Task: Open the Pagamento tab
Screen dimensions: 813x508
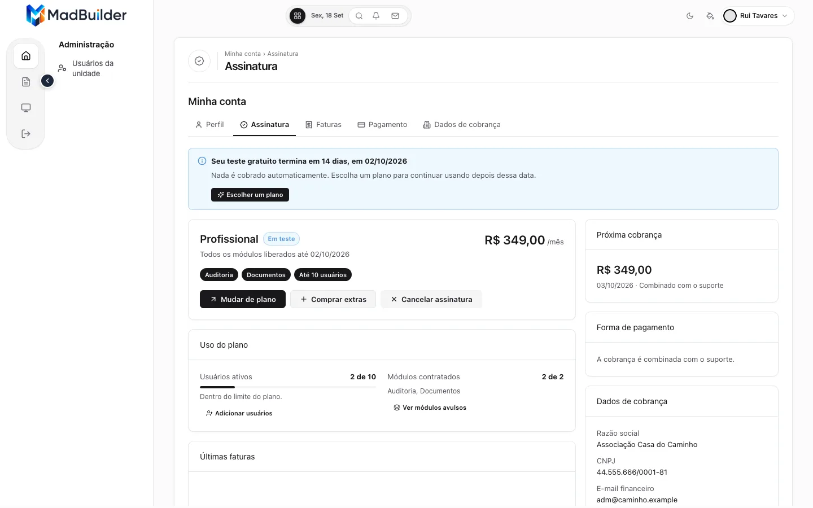Action: (x=382, y=125)
